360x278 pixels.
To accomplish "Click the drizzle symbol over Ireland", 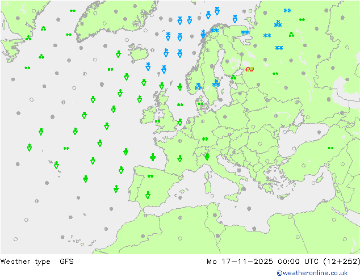I will click(157, 121).
